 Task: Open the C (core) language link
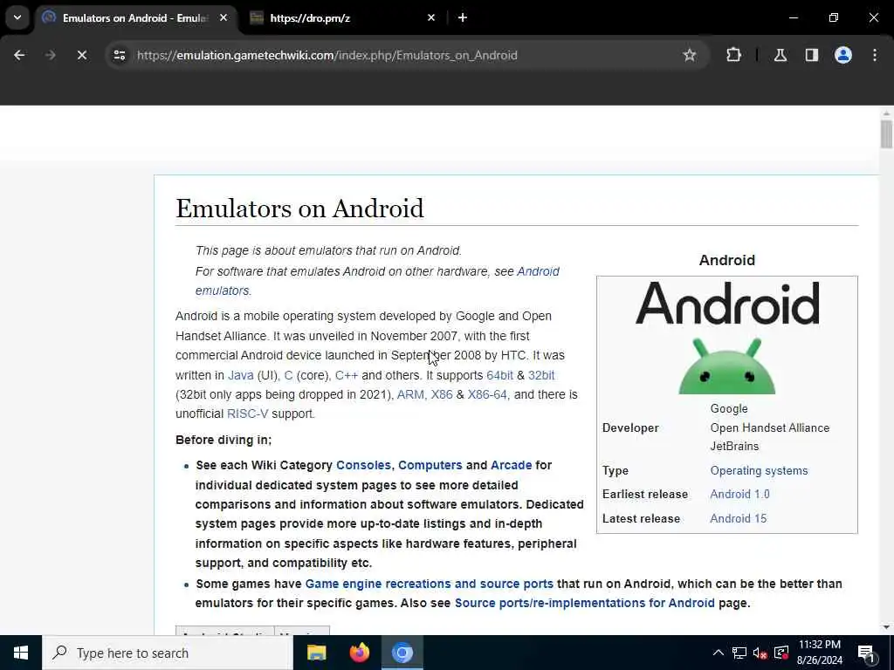(x=288, y=375)
